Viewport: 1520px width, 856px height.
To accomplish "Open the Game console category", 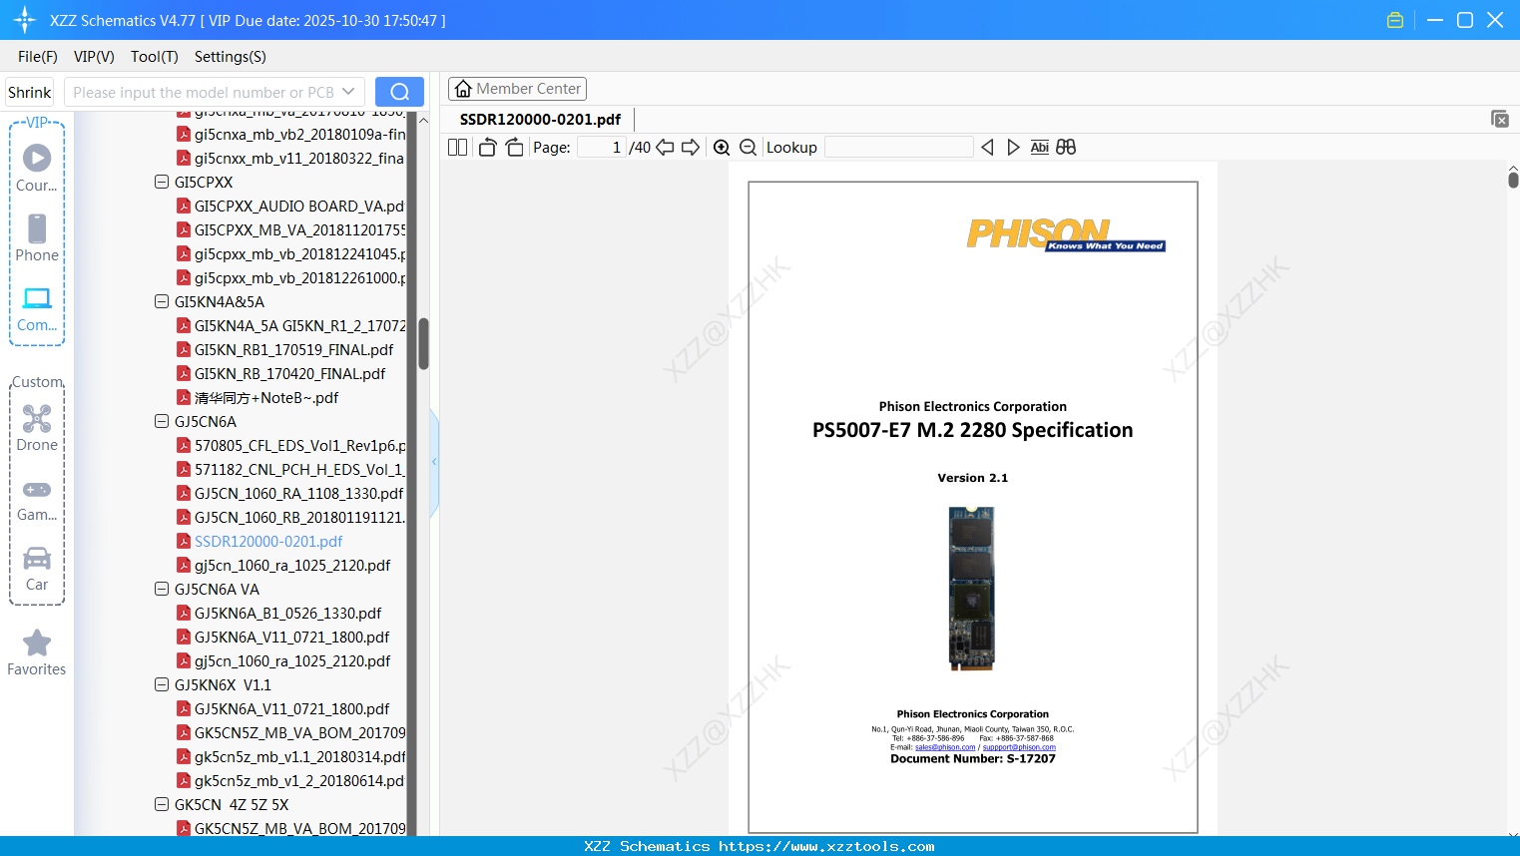I will point(37,498).
